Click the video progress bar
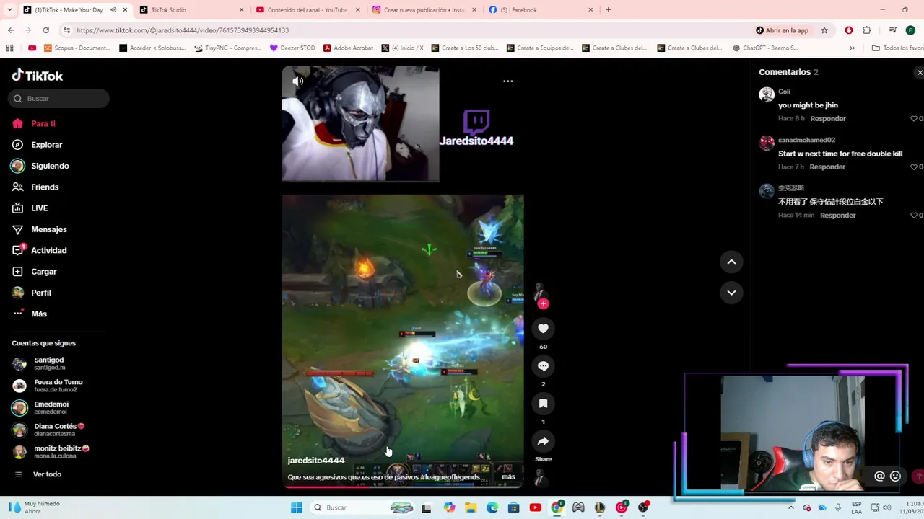924x519 pixels. pyautogui.click(x=403, y=487)
